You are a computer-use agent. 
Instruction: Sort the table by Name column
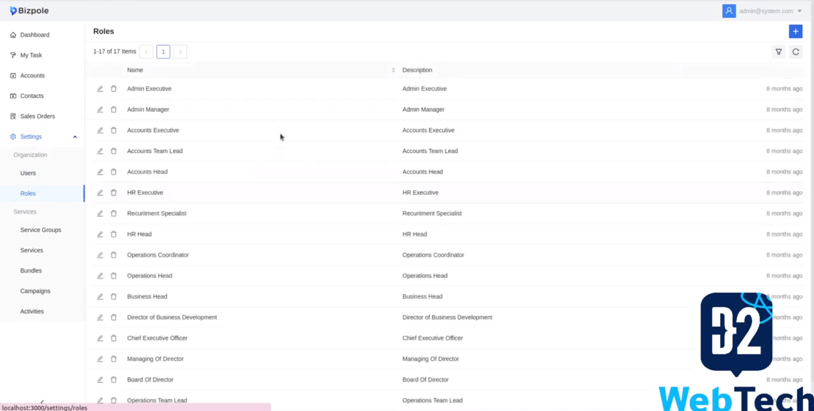393,70
